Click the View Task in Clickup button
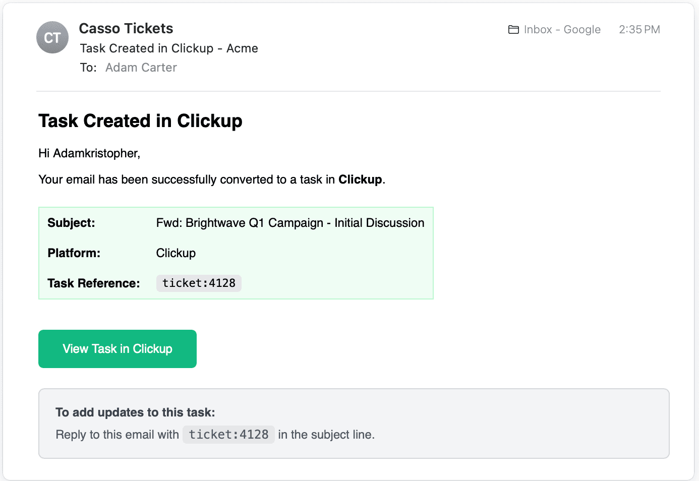 click(x=117, y=348)
